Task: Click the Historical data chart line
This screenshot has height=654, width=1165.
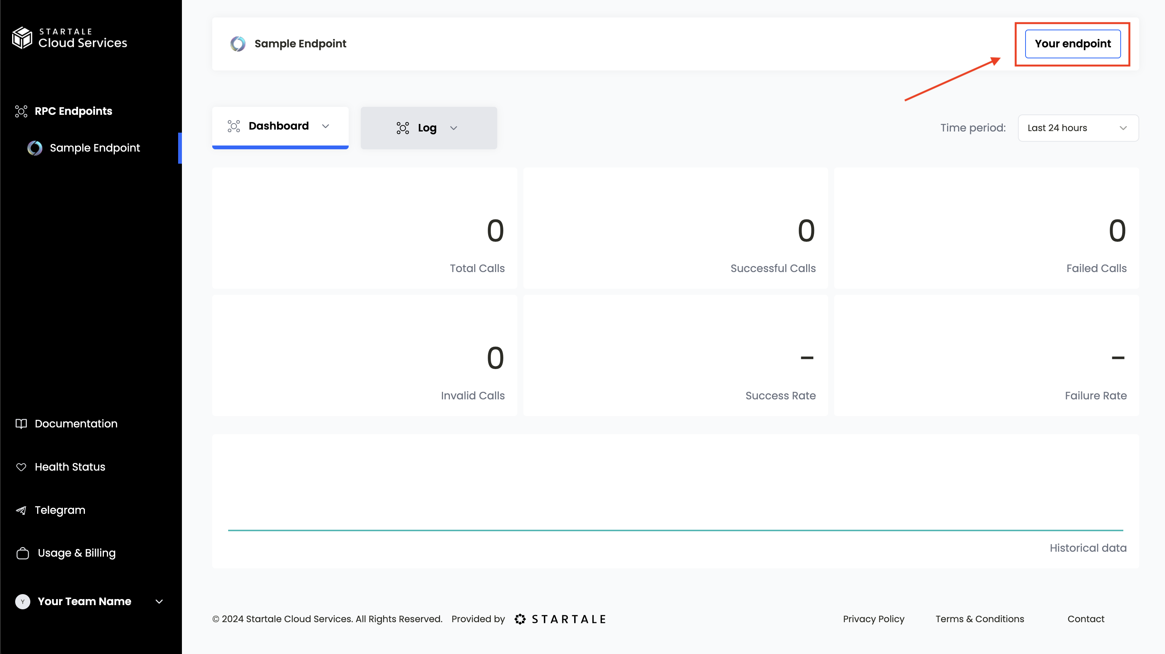Action: [x=675, y=530]
